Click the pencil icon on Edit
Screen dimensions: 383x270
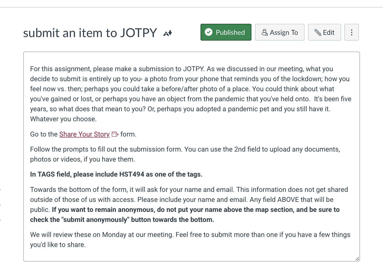point(318,32)
